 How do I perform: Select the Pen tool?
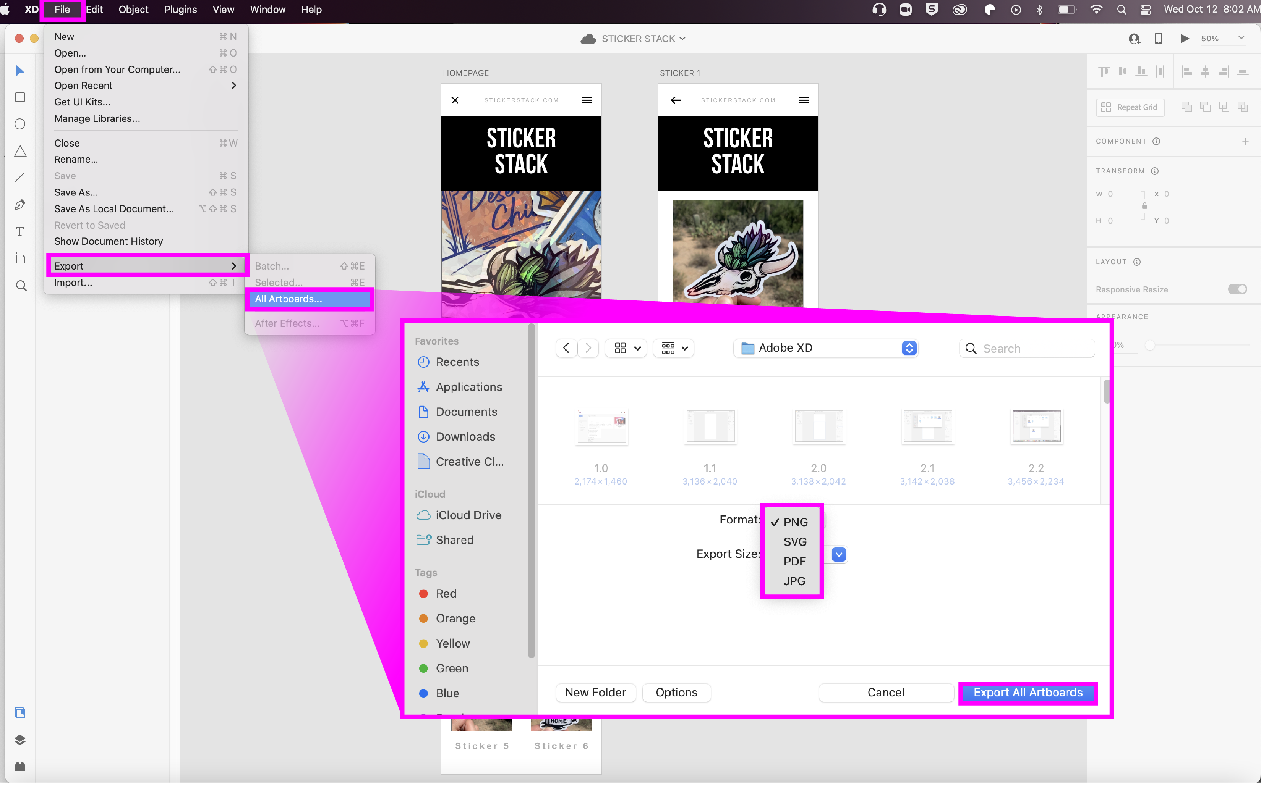(x=20, y=205)
